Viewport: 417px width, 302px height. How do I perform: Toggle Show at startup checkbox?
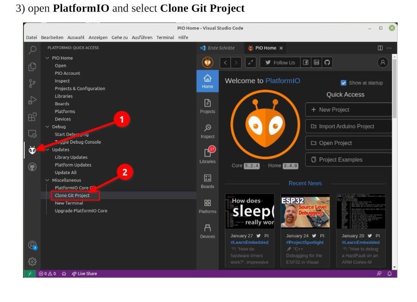click(343, 83)
